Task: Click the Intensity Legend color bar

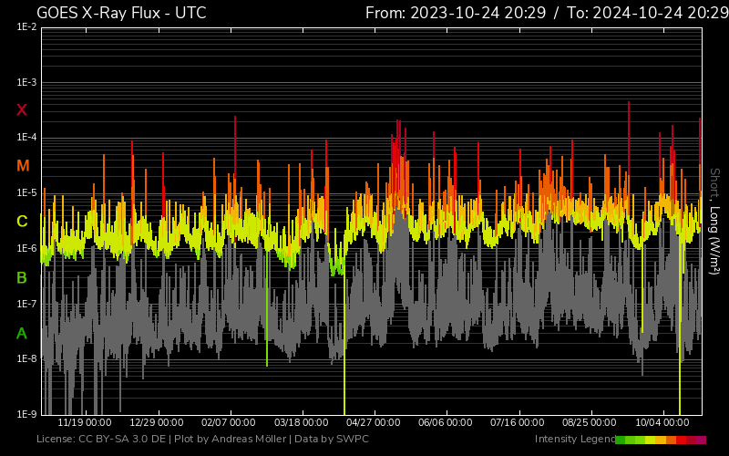Action: coord(661,440)
